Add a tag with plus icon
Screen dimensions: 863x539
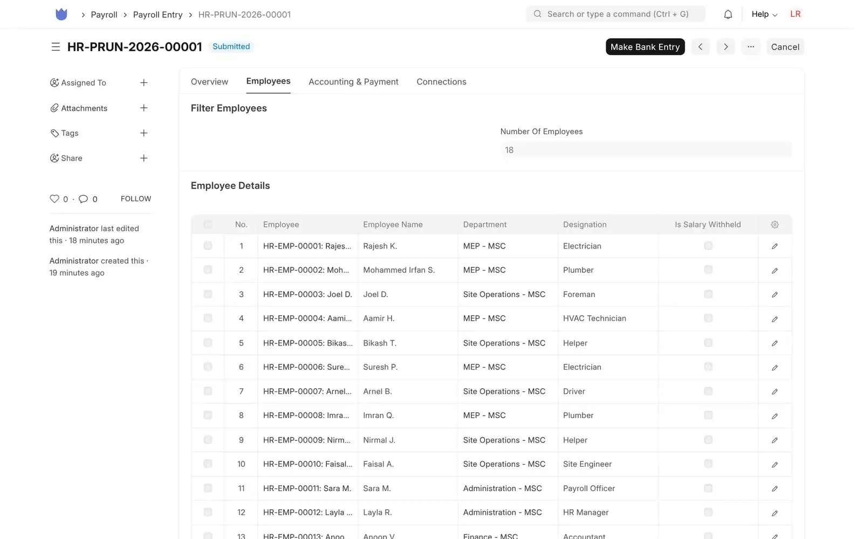(x=143, y=133)
